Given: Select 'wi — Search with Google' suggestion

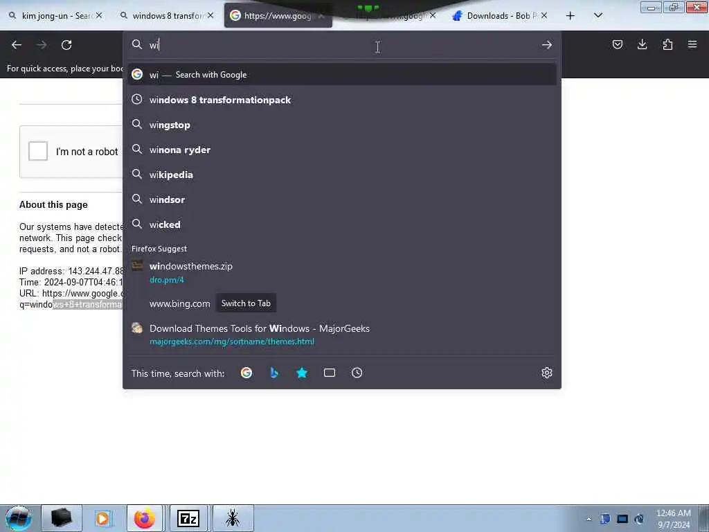Looking at the screenshot, I should 342,75.
